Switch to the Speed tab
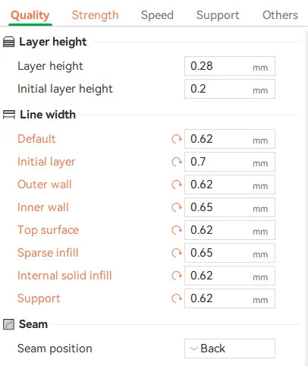 coord(157,15)
